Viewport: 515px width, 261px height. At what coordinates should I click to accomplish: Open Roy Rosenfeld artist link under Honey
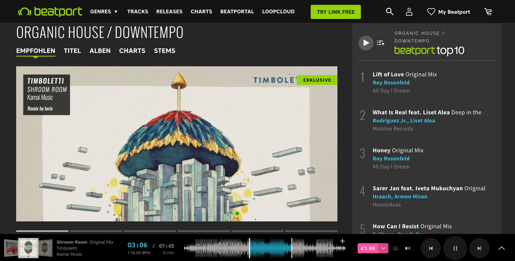[x=391, y=159]
